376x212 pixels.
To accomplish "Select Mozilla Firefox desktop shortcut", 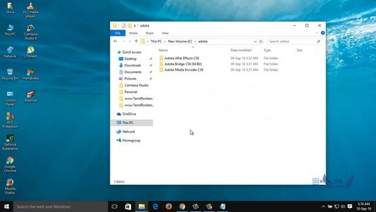I will pos(10,187).
